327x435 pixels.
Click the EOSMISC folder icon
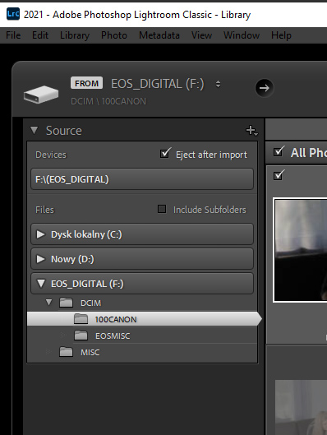[x=81, y=336]
